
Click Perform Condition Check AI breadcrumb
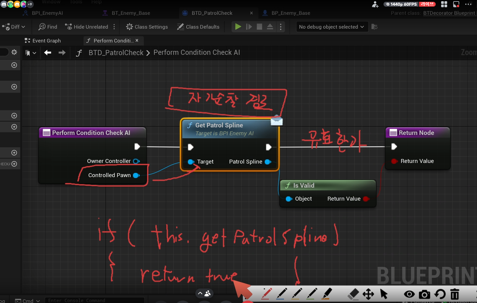pos(197,52)
